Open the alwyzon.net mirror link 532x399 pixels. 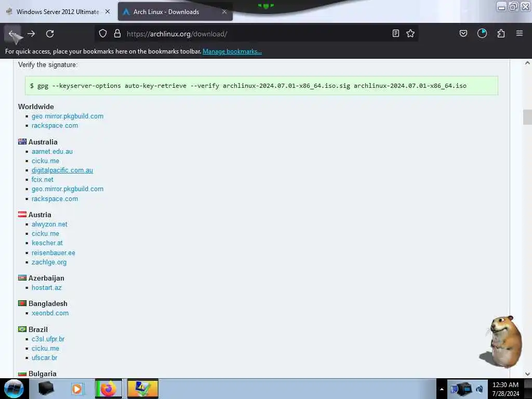tap(49, 224)
